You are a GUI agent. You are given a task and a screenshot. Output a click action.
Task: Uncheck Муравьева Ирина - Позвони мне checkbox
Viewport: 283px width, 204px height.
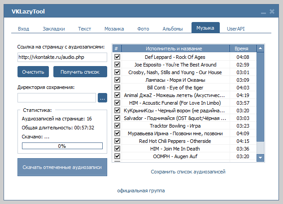pos(118,133)
